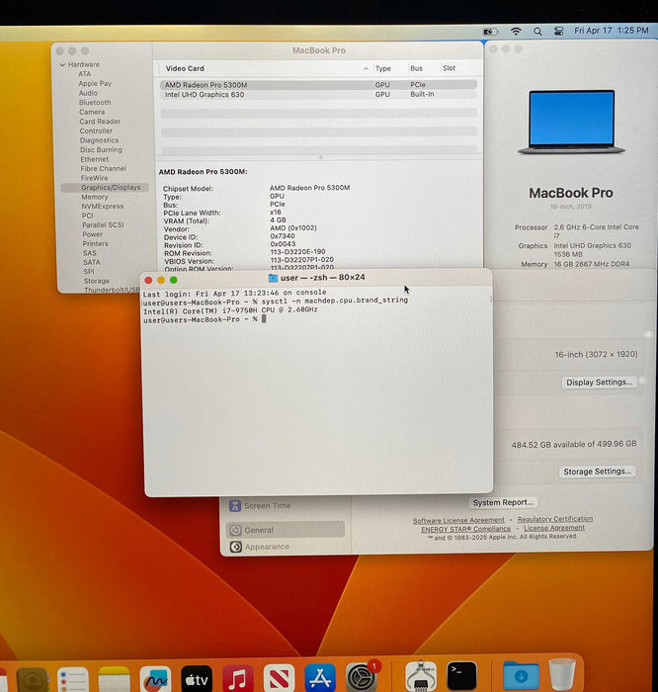Click the MacBook Pro laptop image
This screenshot has height=692, width=658.
[571, 123]
